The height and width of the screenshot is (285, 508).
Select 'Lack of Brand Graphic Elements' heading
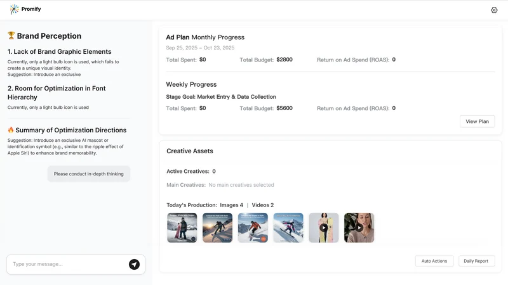pyautogui.click(x=60, y=52)
